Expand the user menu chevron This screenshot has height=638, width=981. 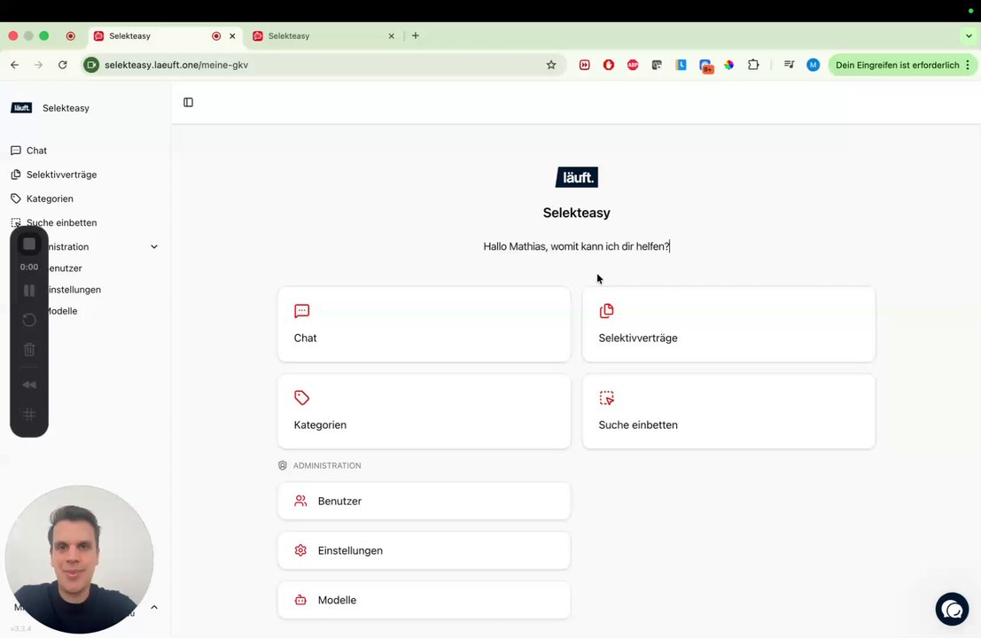(x=154, y=607)
